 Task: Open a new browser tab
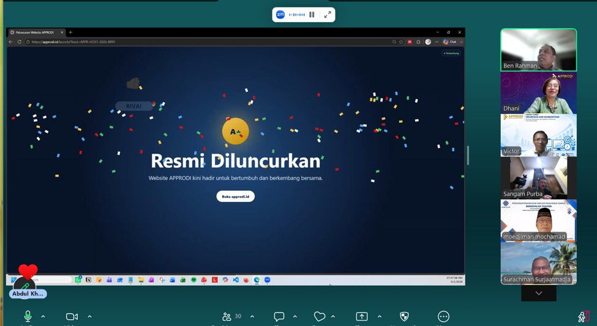(70, 32)
